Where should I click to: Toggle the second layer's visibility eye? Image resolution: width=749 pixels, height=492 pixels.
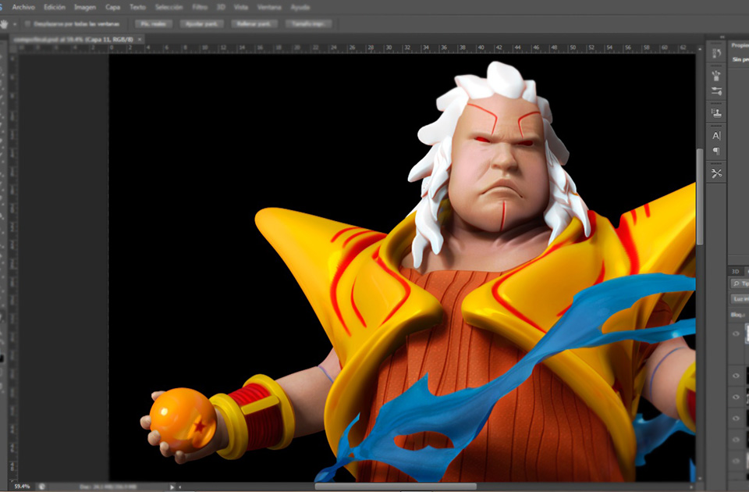pyautogui.click(x=736, y=376)
